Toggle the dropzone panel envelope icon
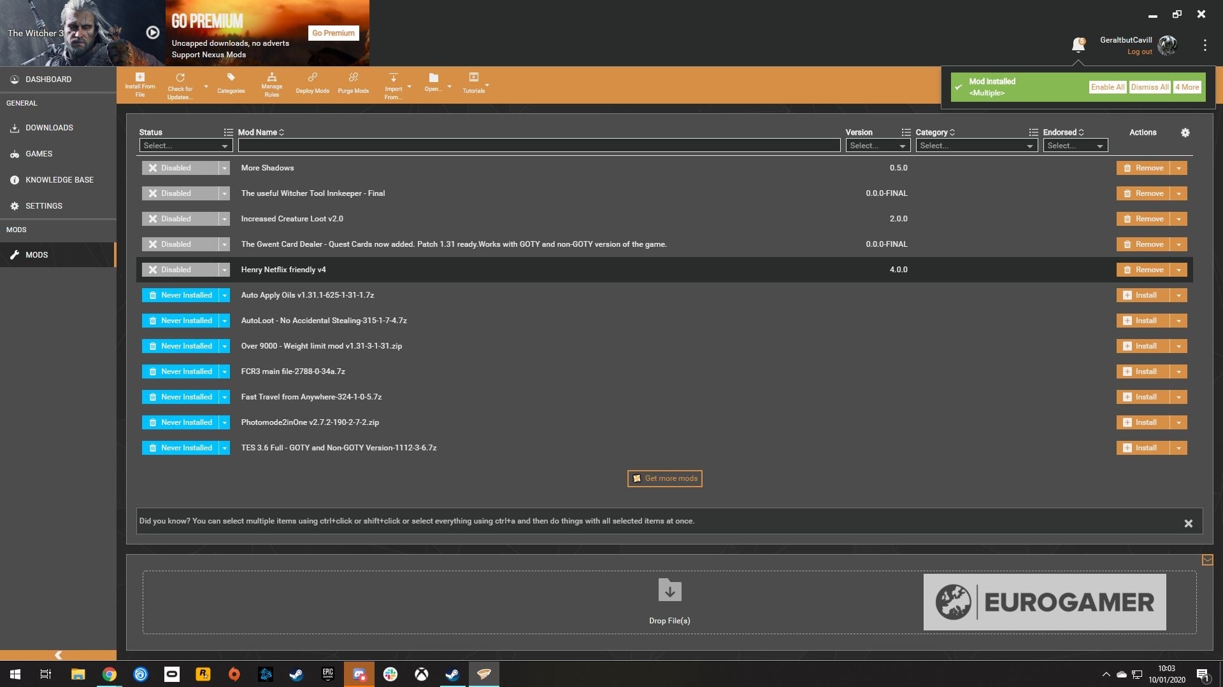 [1207, 560]
